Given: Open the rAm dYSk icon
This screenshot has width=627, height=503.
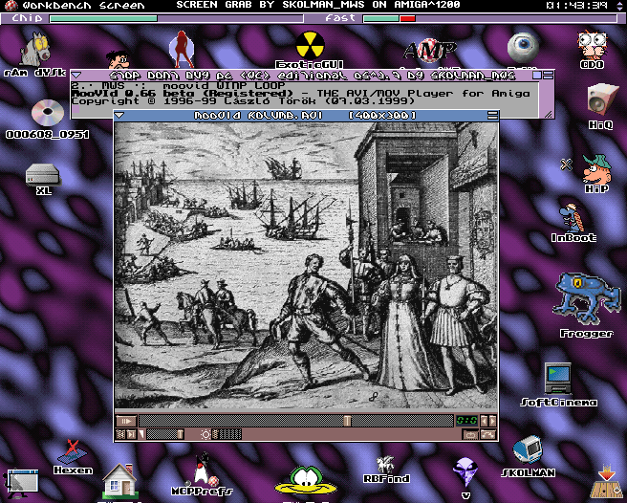Looking at the screenshot, I should point(35,54).
